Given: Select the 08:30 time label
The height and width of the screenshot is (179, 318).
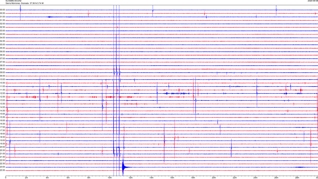Looking at the screenshot, I should [x=3, y=69].
